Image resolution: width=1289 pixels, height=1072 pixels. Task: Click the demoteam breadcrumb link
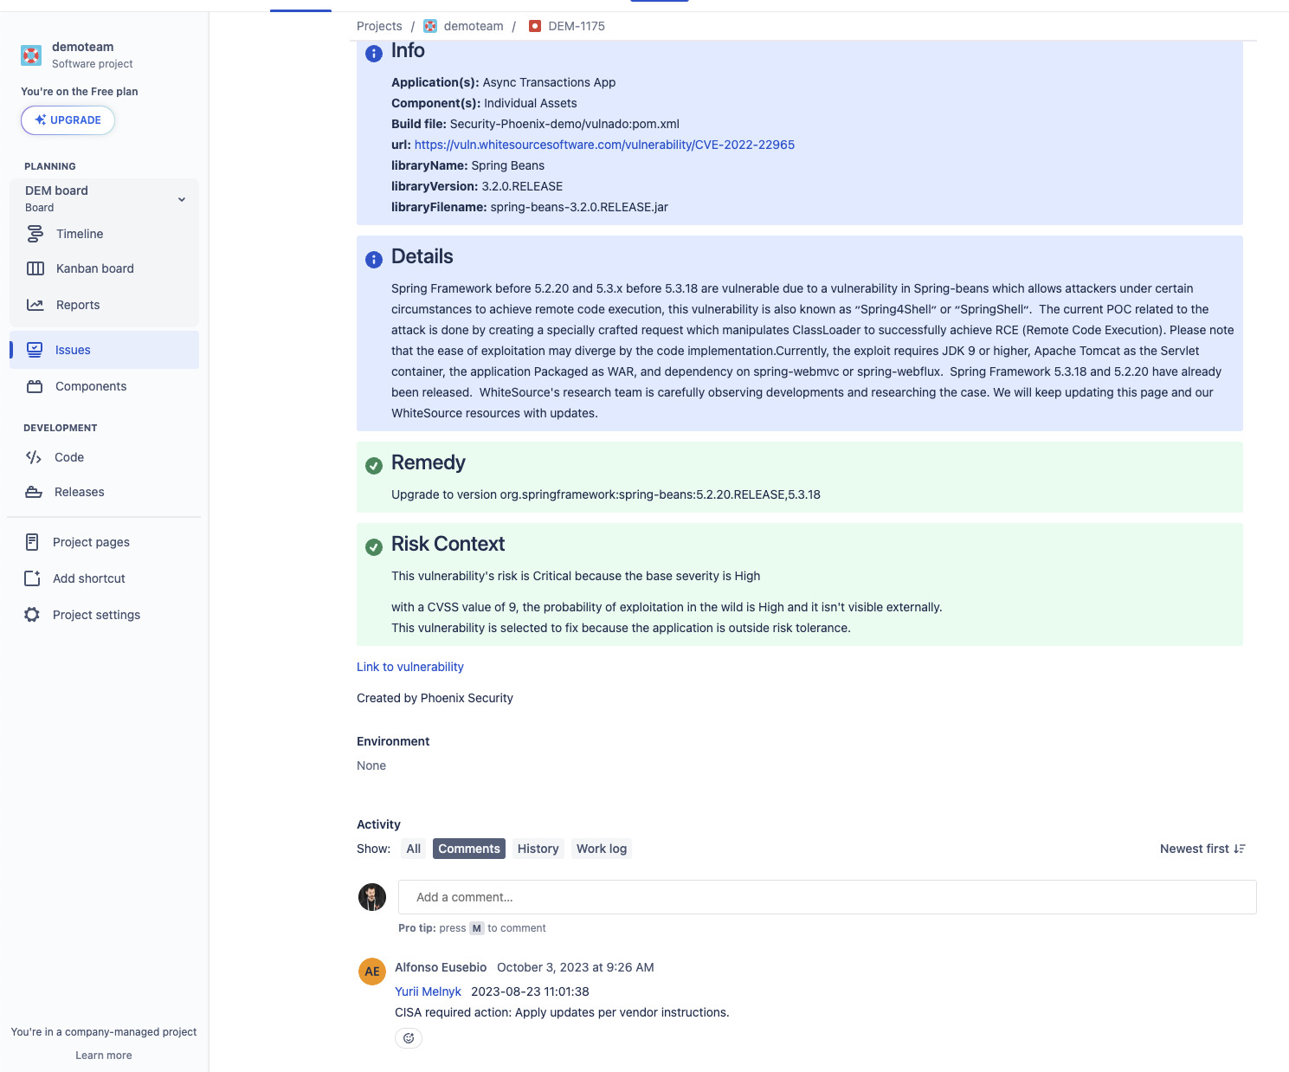pyautogui.click(x=474, y=26)
